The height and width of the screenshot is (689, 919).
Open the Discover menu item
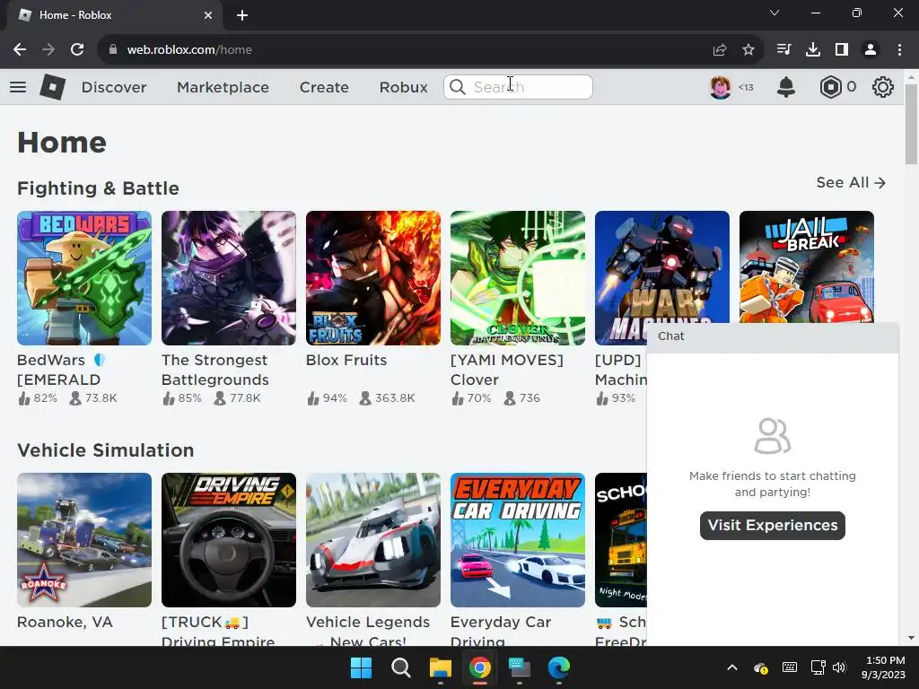pyautogui.click(x=114, y=87)
